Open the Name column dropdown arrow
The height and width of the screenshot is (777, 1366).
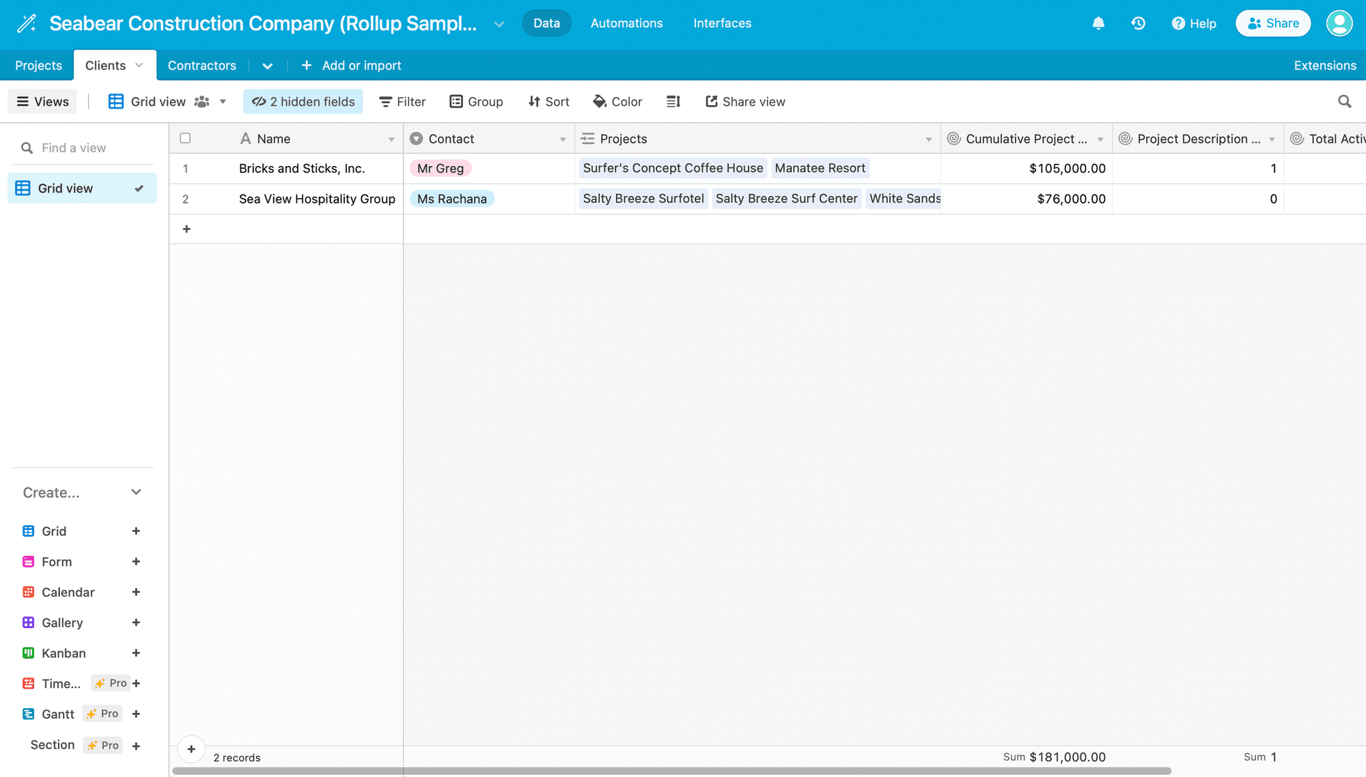pyautogui.click(x=391, y=139)
